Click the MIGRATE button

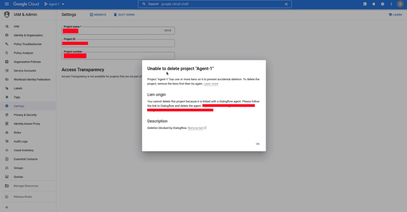coord(98,15)
